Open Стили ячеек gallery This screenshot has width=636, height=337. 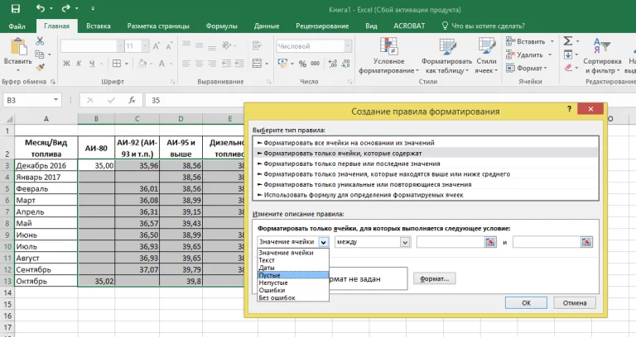tap(486, 56)
